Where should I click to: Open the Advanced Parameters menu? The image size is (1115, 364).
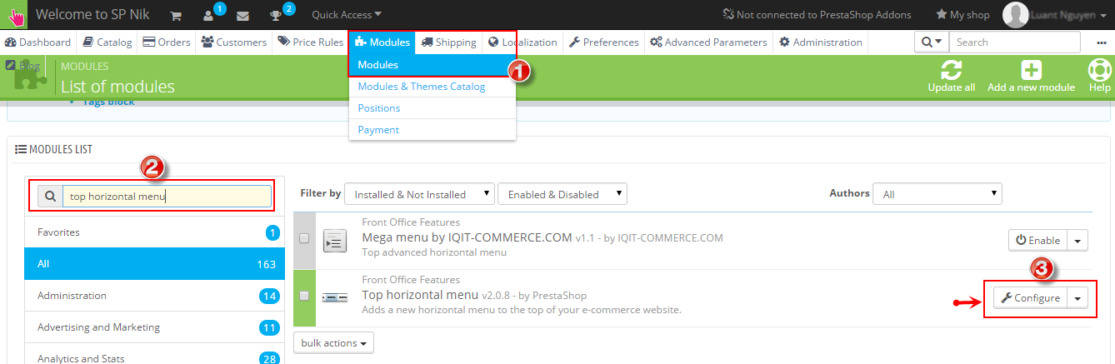709,42
